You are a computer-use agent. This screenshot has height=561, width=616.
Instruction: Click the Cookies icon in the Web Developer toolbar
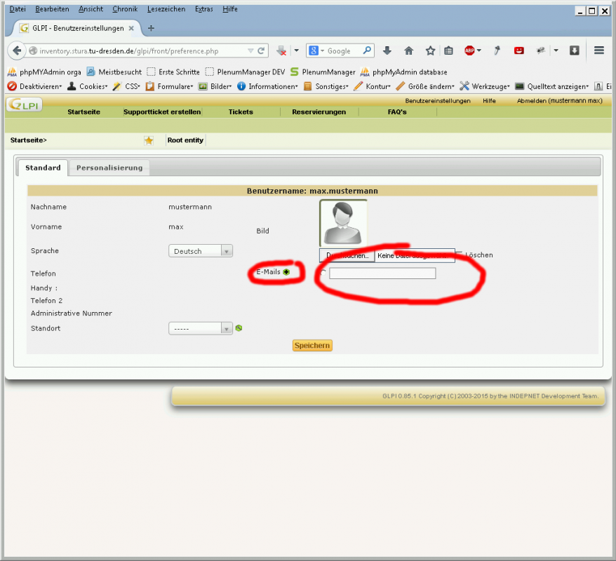pyautogui.click(x=71, y=86)
